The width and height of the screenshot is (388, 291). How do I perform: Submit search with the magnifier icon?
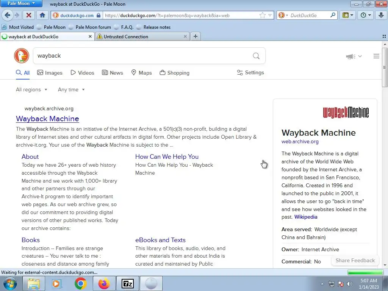[x=257, y=56]
